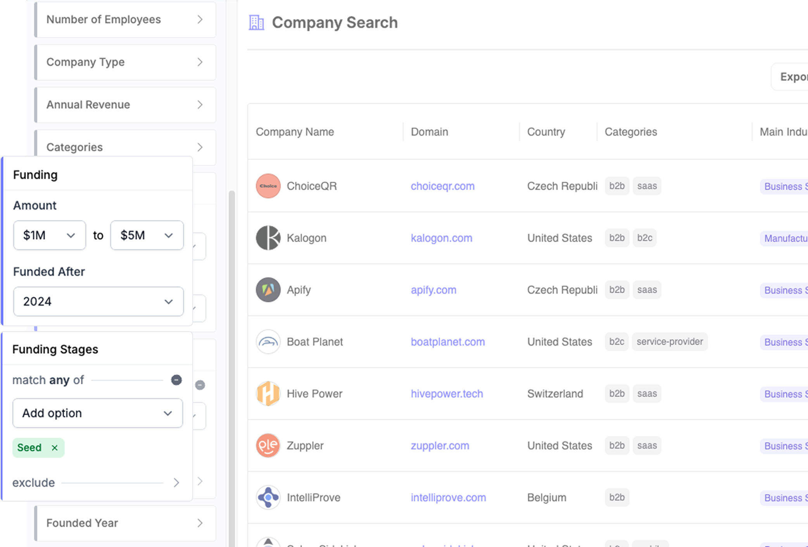Click the Hive Power logo icon
Image resolution: width=808 pixels, height=547 pixels.
pos(268,394)
